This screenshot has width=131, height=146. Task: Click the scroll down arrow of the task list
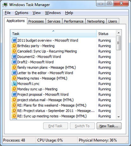click(119, 117)
